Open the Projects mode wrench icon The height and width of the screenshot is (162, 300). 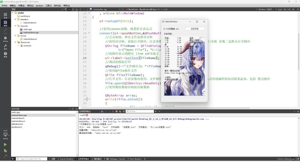[x=5, y=46]
